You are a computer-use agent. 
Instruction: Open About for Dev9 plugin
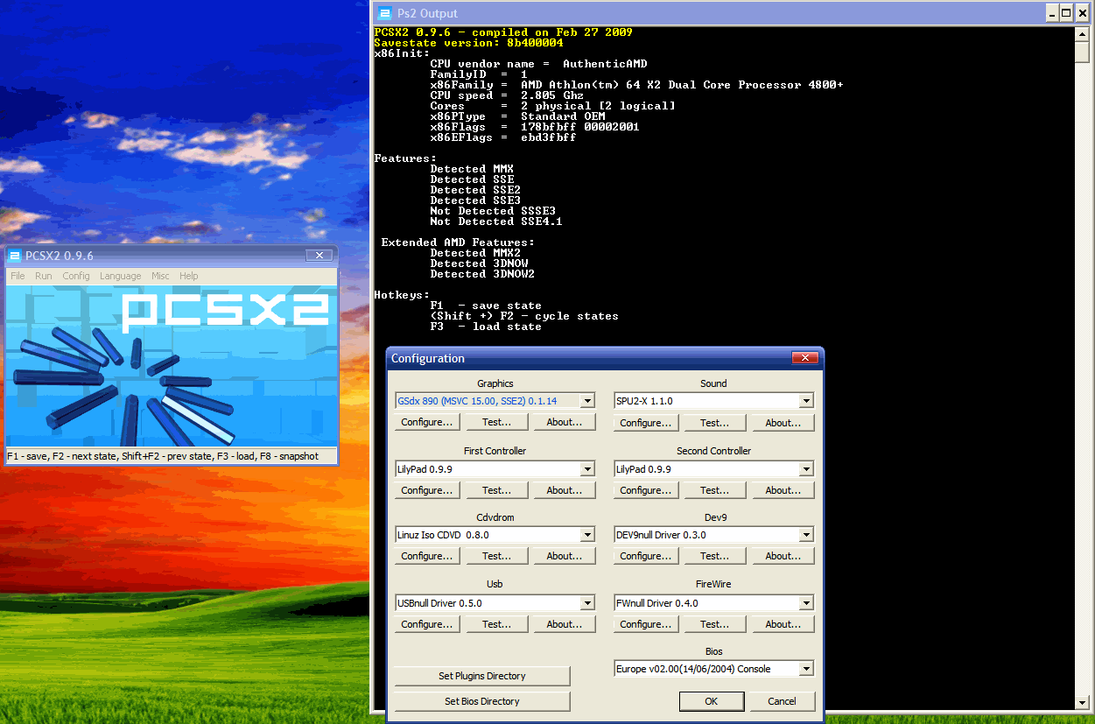tap(783, 556)
